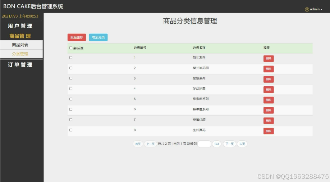
Task: Delete the 梦幻乐园 category
Action: tap(269, 90)
